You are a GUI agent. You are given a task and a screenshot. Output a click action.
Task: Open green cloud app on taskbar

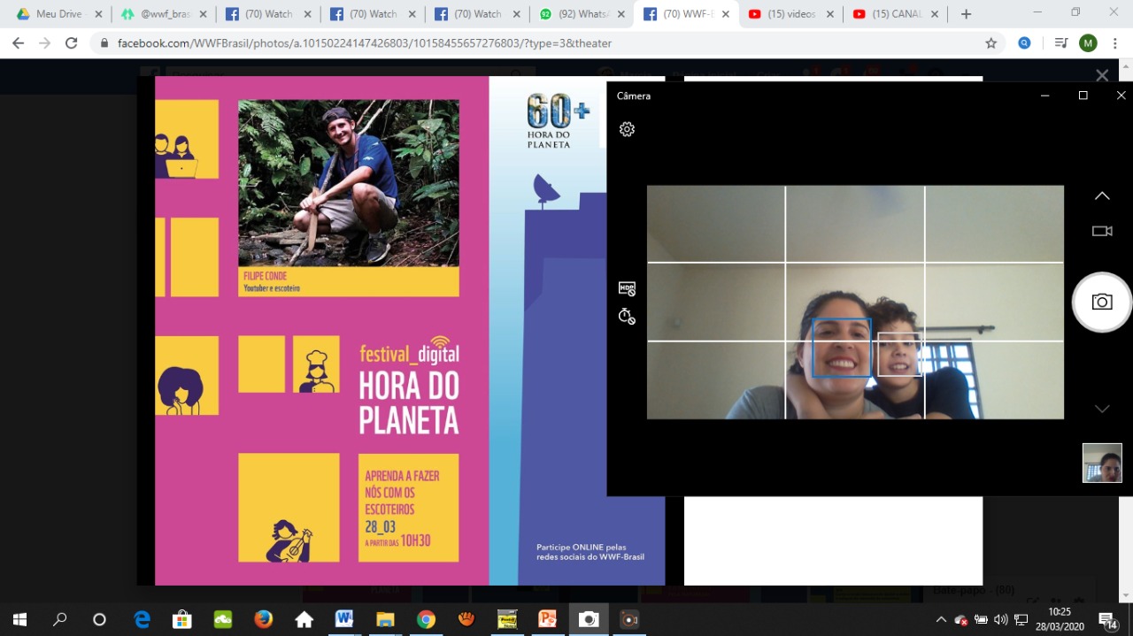point(223,619)
